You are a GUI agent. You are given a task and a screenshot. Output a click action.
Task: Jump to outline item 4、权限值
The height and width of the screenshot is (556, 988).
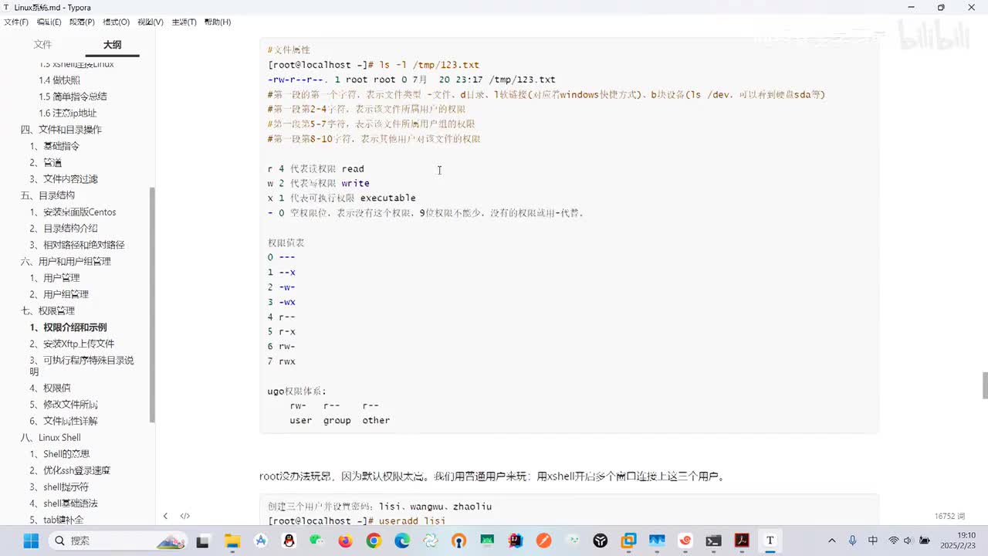click(x=49, y=388)
